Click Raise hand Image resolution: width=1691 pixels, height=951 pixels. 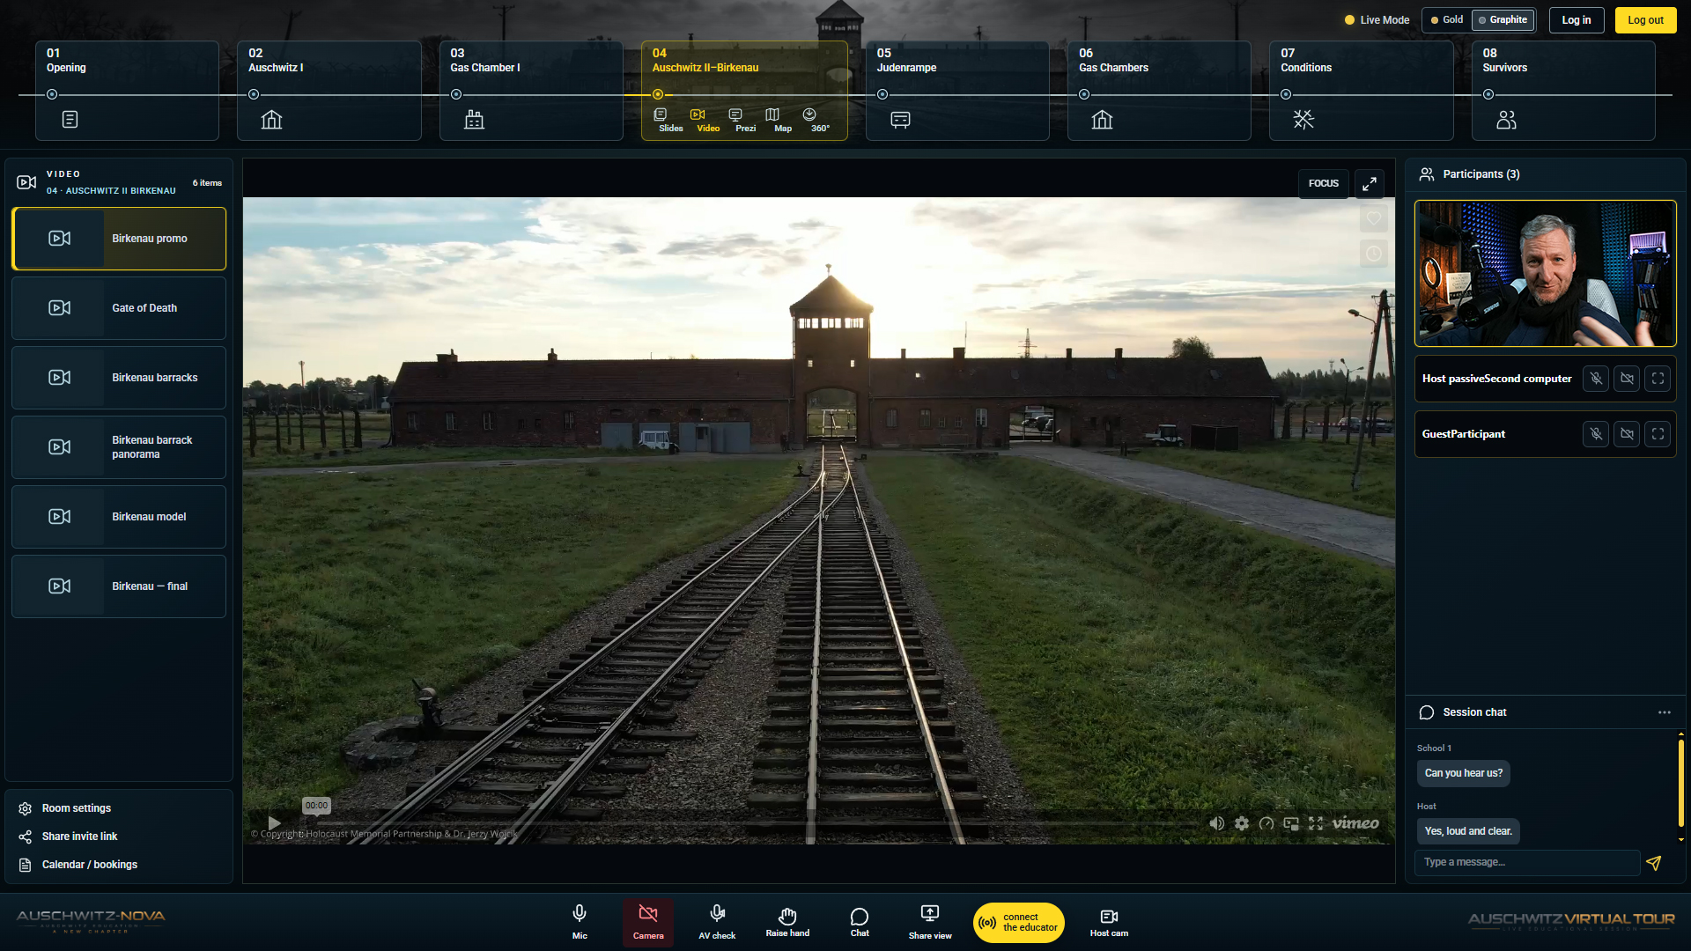(787, 922)
